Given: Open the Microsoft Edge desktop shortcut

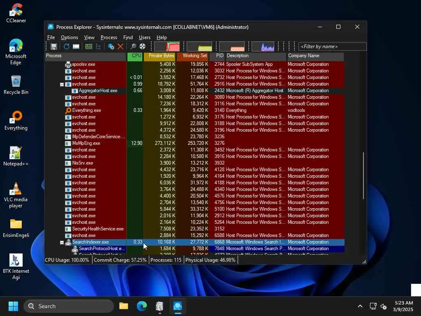Looking at the screenshot, I should 16,52.
